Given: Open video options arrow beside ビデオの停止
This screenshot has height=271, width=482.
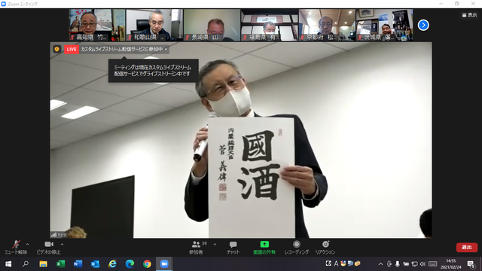Looking at the screenshot, I should pyautogui.click(x=62, y=245).
